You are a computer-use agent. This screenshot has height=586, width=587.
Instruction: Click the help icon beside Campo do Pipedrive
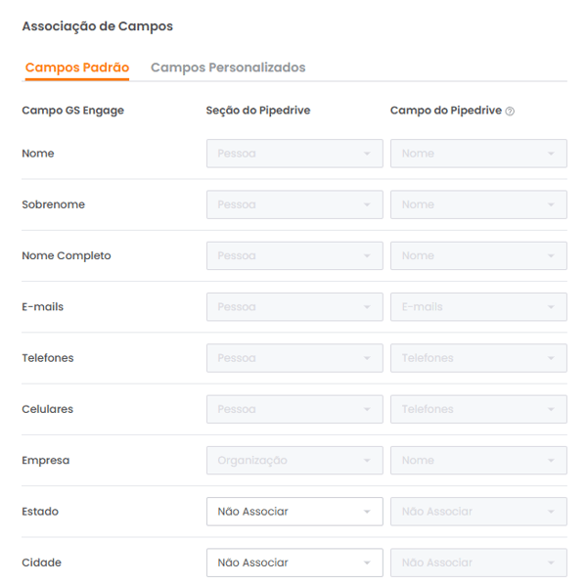pos(510,112)
